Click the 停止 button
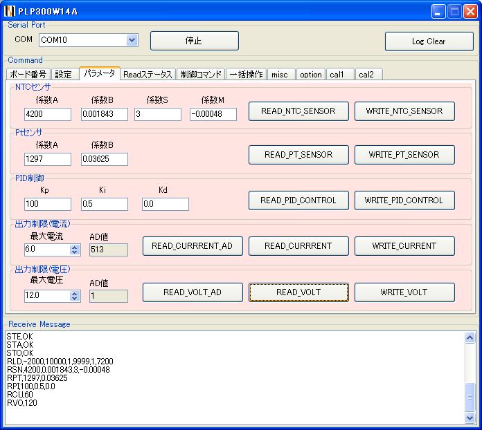Screen dimensions: 482x430 (x=195, y=41)
